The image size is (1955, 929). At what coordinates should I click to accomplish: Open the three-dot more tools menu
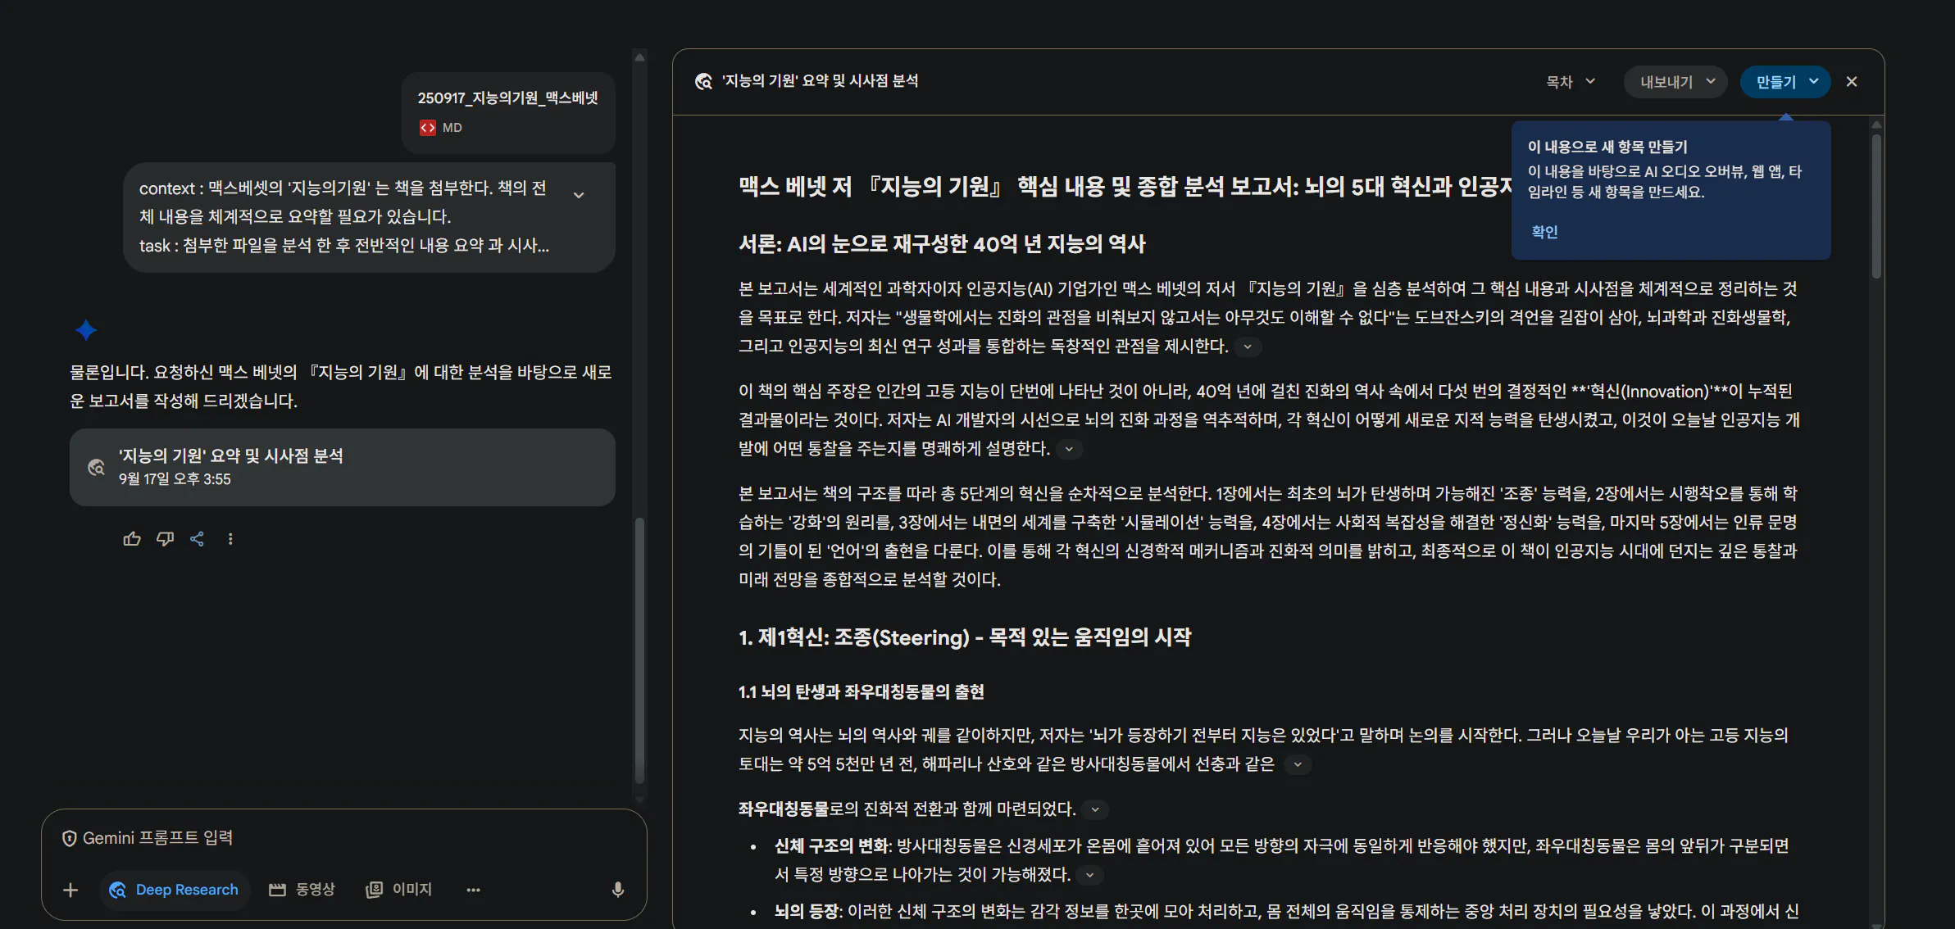[473, 890]
